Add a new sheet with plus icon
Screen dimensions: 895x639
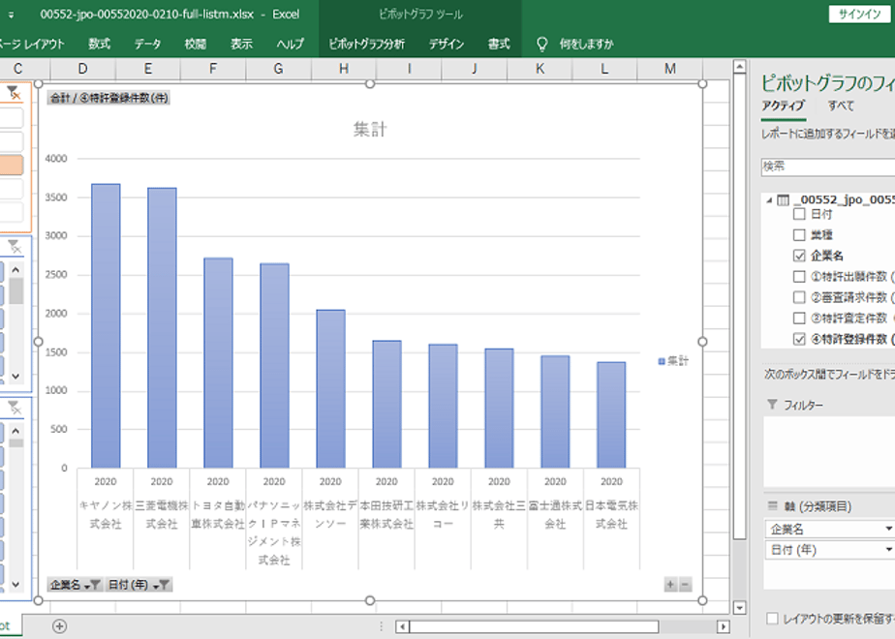(x=59, y=626)
